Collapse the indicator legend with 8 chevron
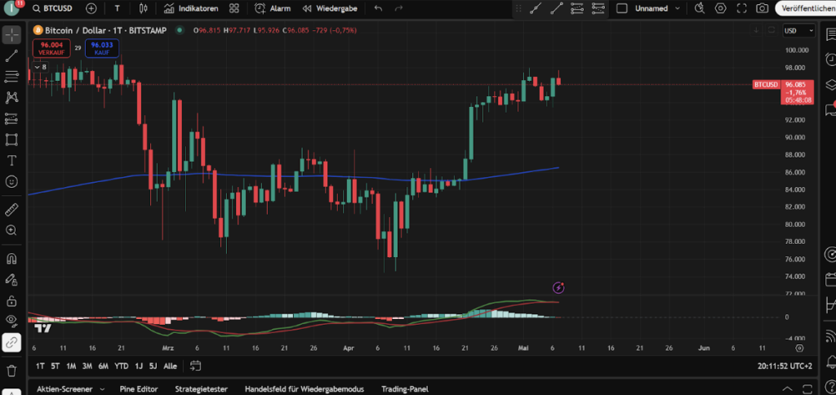This screenshot has width=836, height=395. pos(41,67)
